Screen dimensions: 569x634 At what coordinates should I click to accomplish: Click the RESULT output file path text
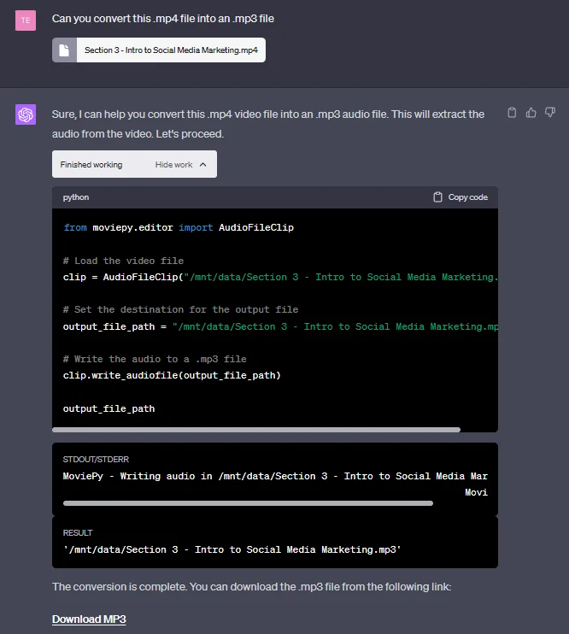[232, 549]
